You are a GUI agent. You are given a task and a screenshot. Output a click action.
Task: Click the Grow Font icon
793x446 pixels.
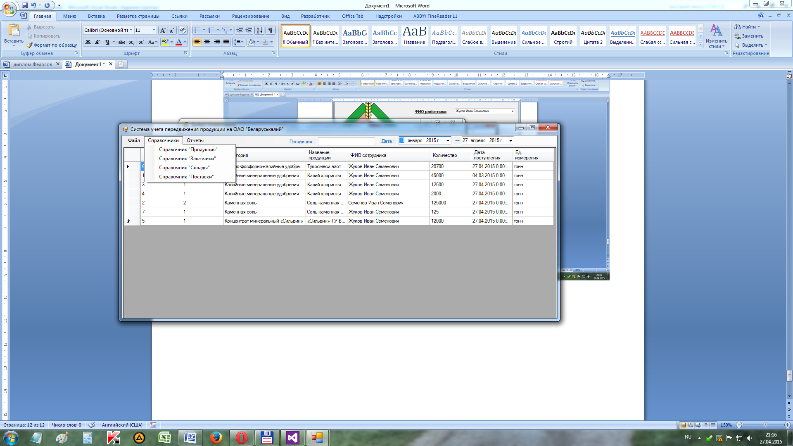(163, 30)
